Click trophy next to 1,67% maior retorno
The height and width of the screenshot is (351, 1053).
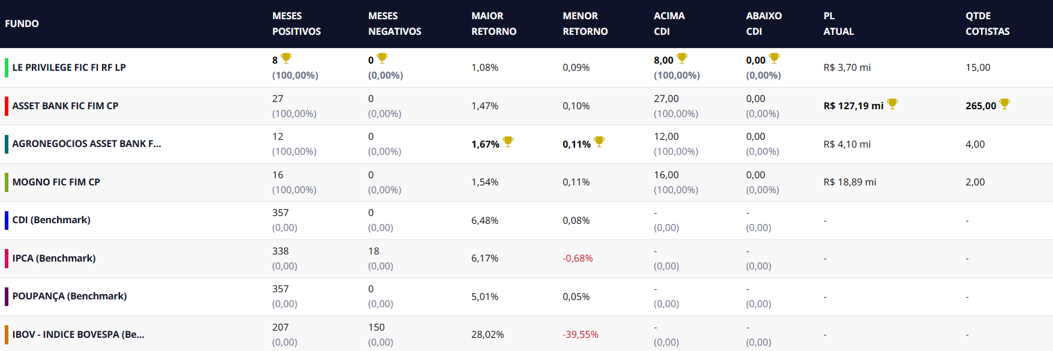coord(508,142)
